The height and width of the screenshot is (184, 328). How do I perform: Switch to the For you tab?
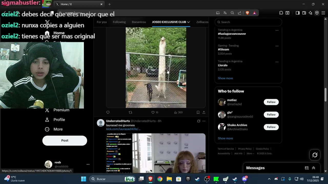102,22
